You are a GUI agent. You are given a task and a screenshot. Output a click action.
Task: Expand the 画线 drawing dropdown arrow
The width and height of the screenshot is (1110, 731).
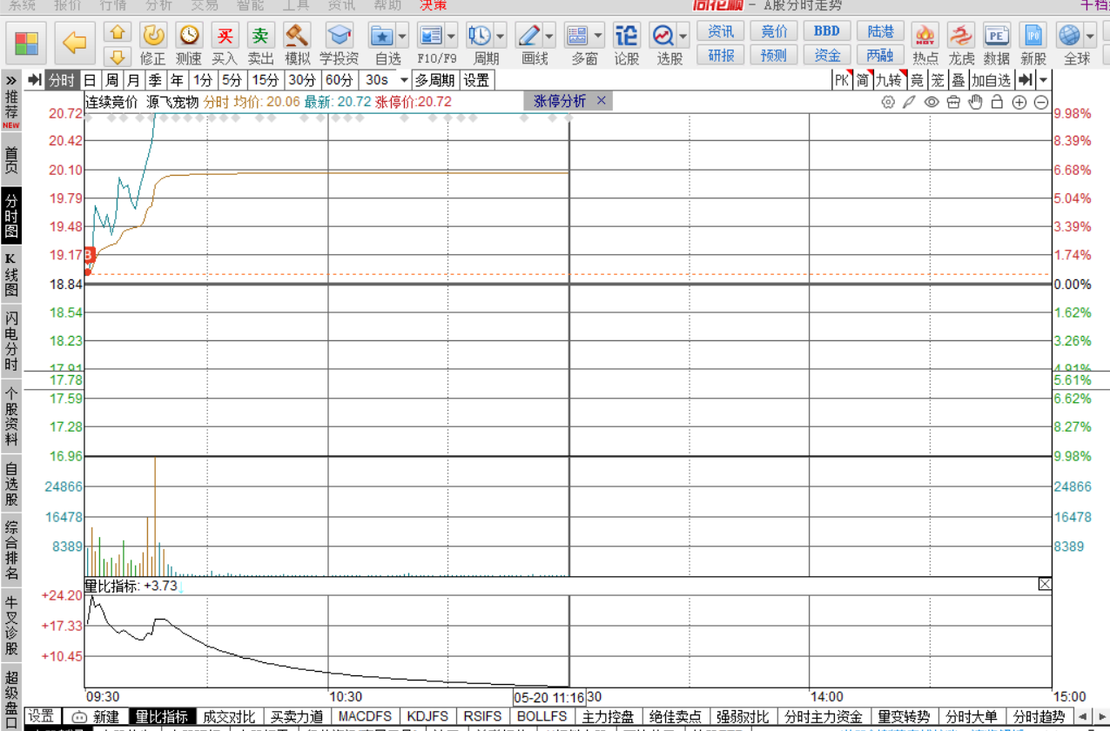549,37
